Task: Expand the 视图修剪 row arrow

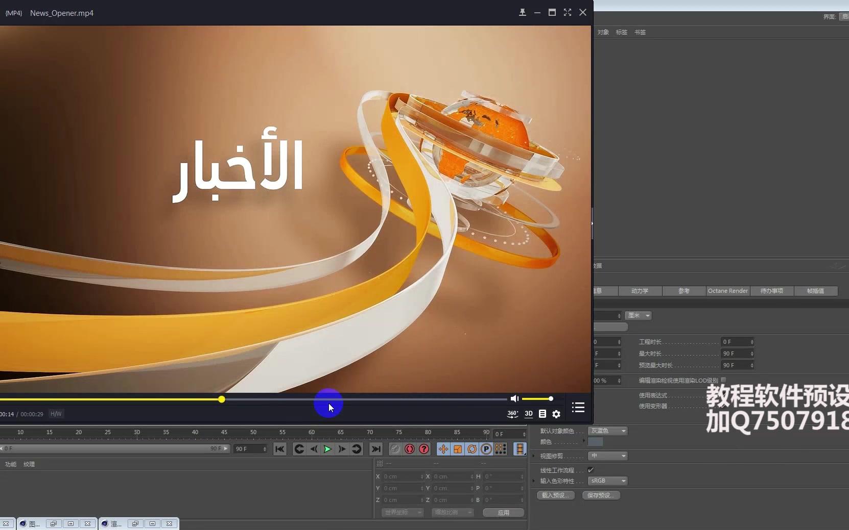Action: pos(534,456)
